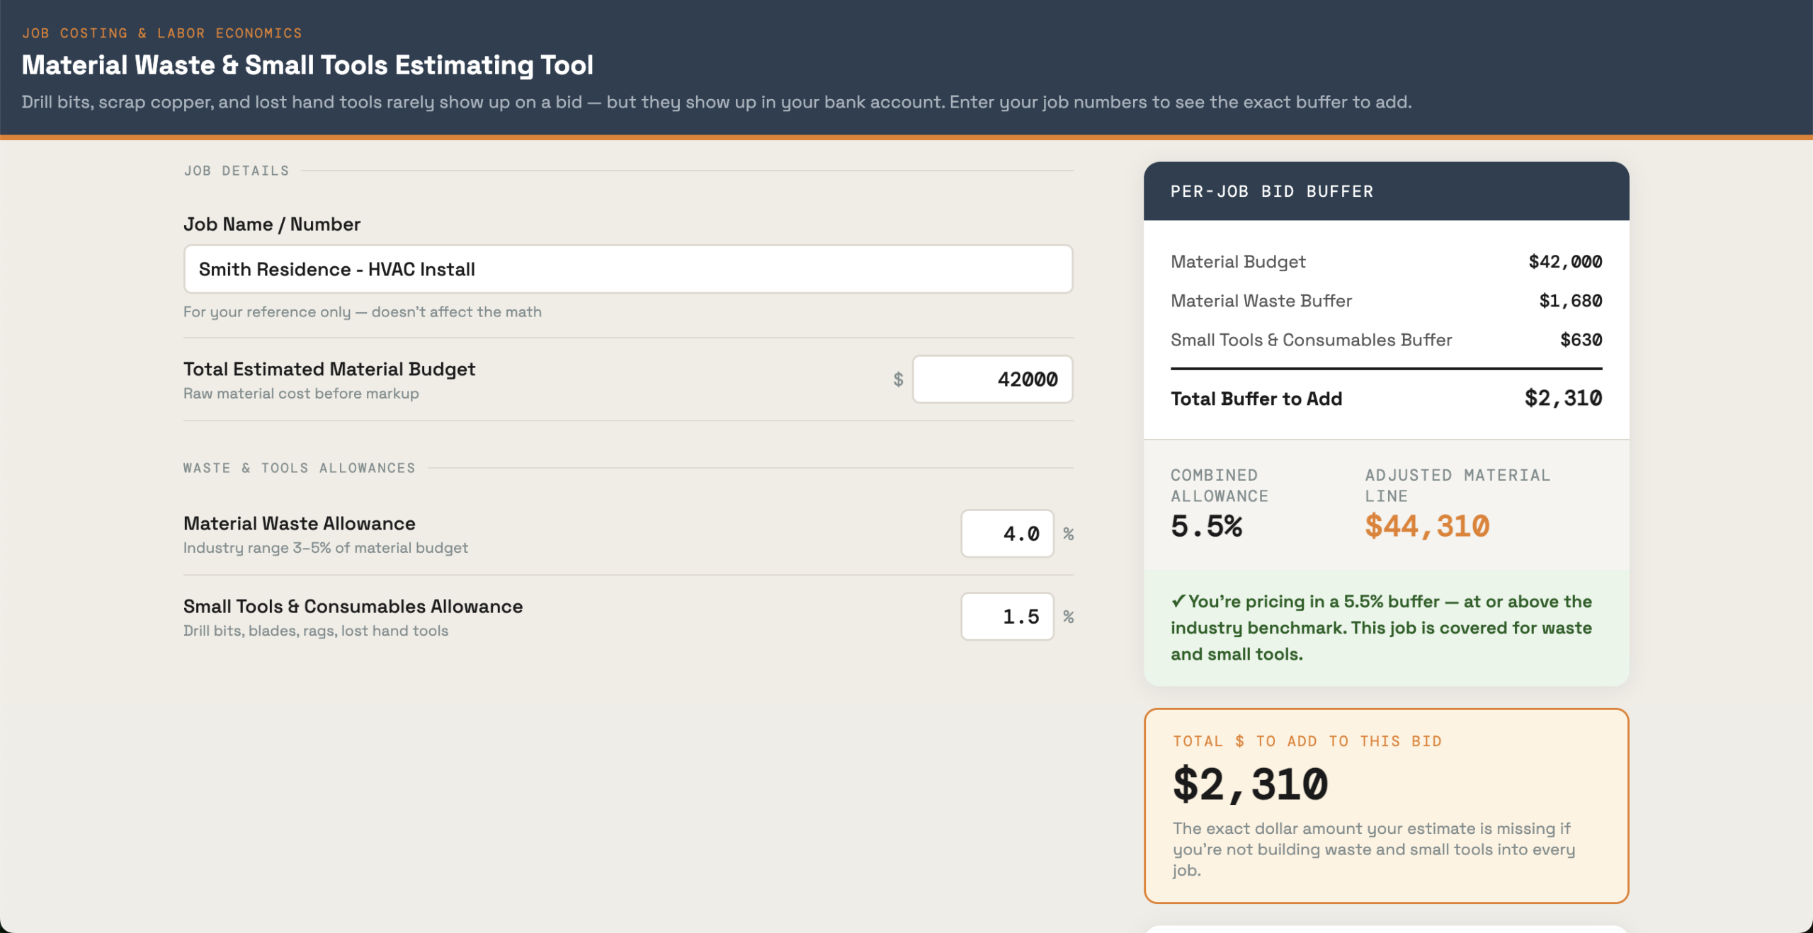The height and width of the screenshot is (933, 1813).
Task: Click the 'WASTE & TOOLS ALLOWANCES' section label
Action: click(300, 468)
